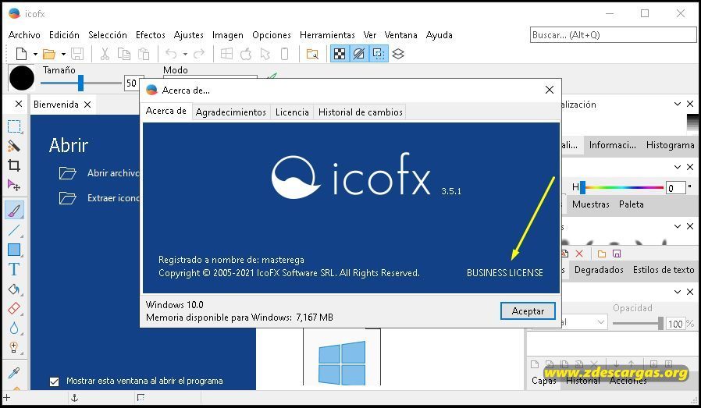The height and width of the screenshot is (408, 701).
Task: Switch to the Histograma tab
Action: [x=670, y=145]
